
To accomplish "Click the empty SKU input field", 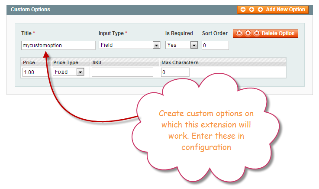I will click(x=122, y=72).
